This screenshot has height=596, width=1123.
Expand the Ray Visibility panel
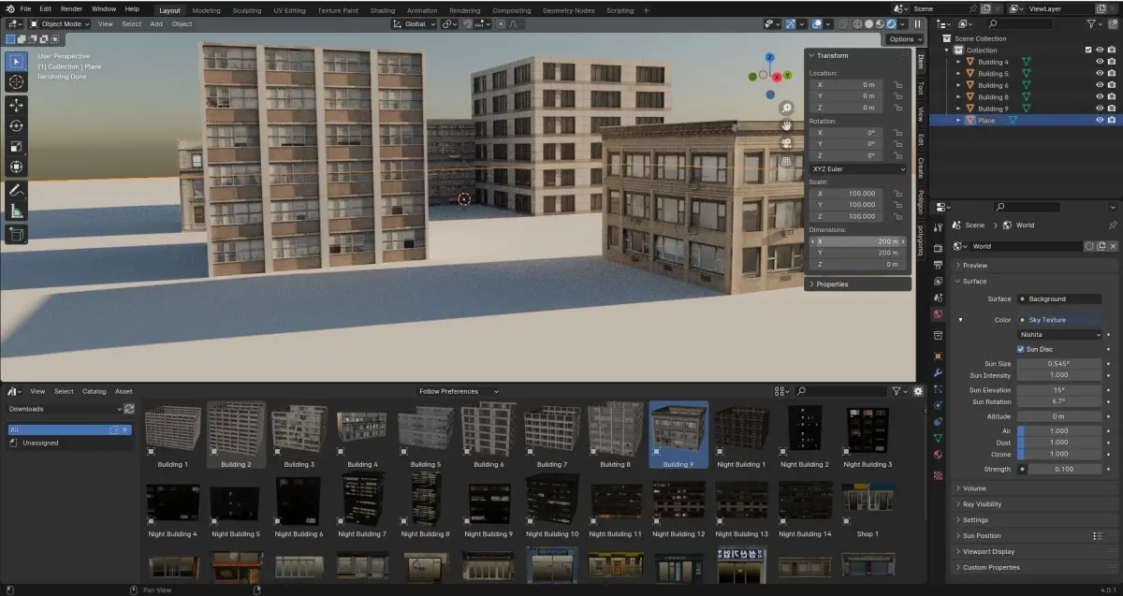coord(982,503)
